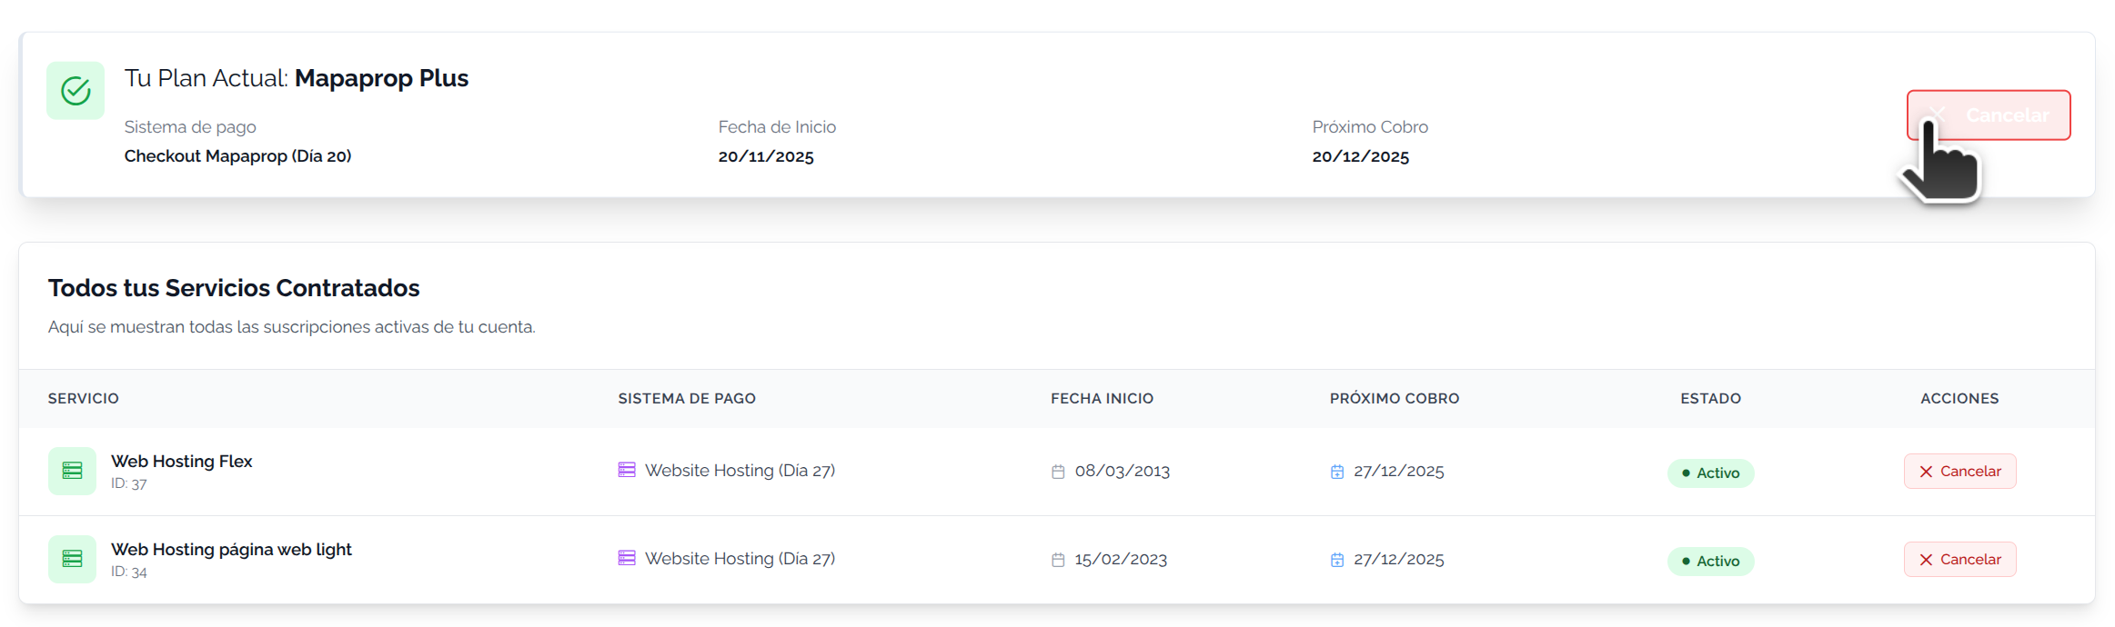Viewport: 2115px width, 627px height.
Task: Click calendar icon beside 08/03/2013
Action: pos(1058,472)
